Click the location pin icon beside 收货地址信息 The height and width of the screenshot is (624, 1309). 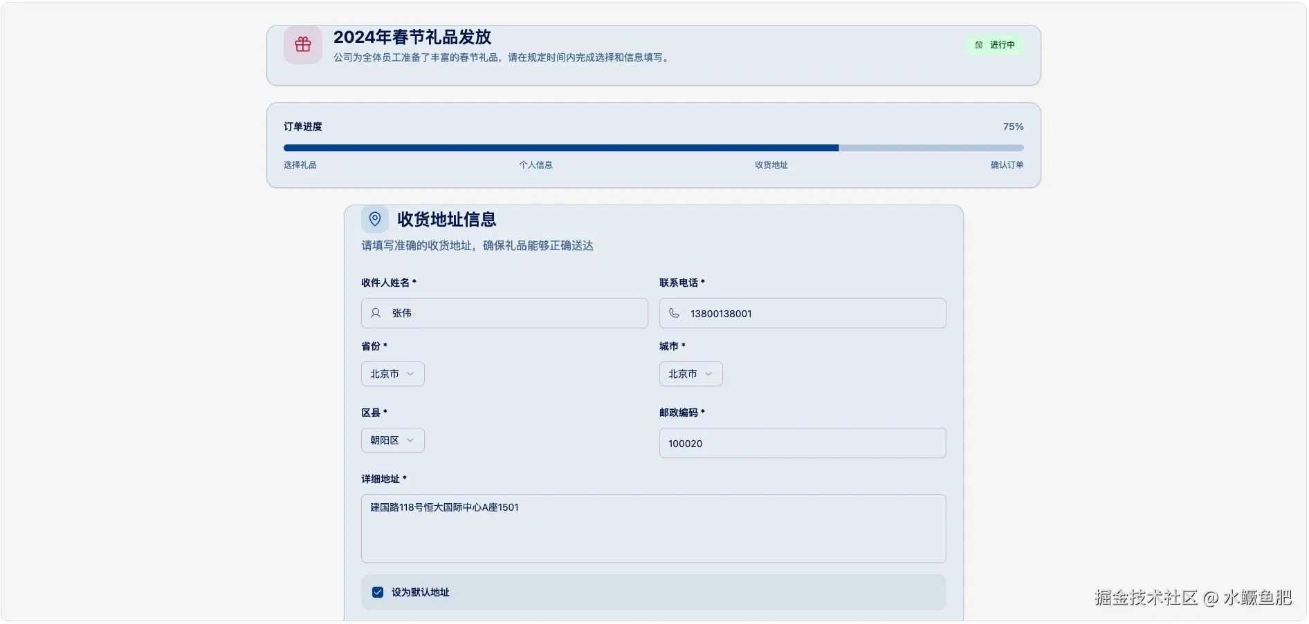(x=375, y=219)
